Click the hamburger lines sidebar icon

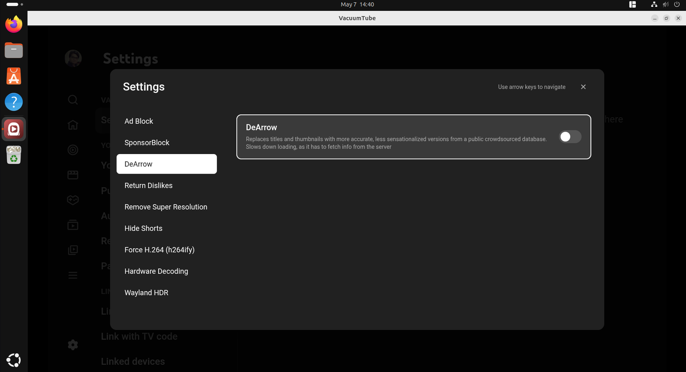(x=73, y=275)
